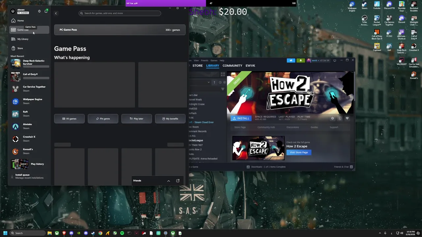This screenshot has height=237, width=422.
Task: Open Support link in Steam
Action: 334,127
